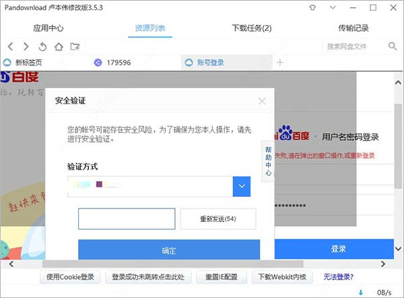Click the download speed arrow icon
The height and width of the screenshot is (298, 404).
click(361, 293)
